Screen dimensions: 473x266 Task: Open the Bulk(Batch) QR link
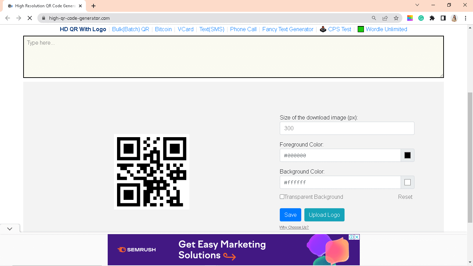coord(131,29)
